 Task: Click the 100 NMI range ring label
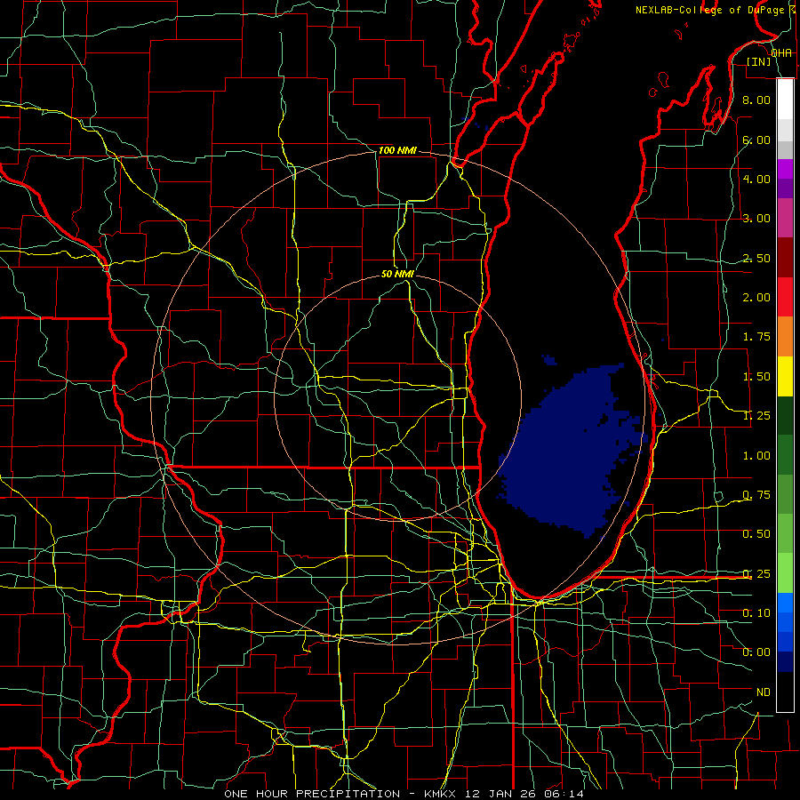[x=397, y=150]
